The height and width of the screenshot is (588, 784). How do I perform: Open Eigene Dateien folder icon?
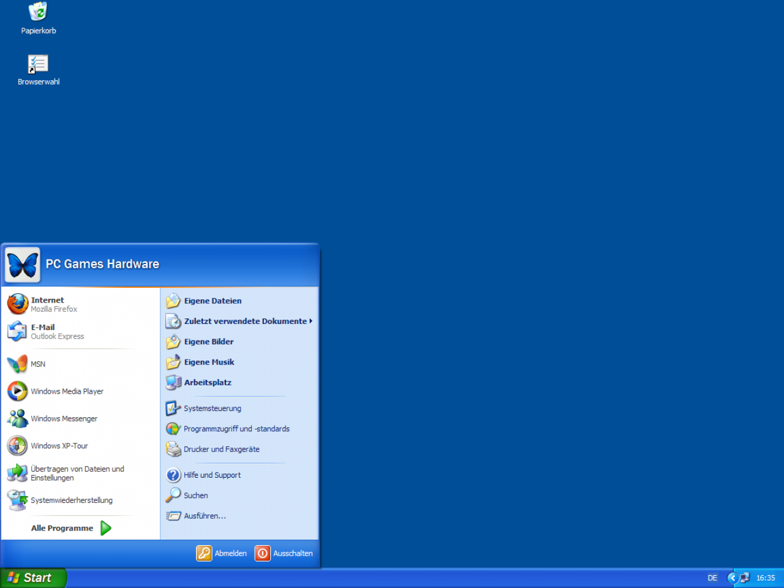tap(173, 301)
